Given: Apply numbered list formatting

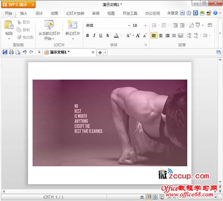Looking at the screenshot, I should pos(164,25).
